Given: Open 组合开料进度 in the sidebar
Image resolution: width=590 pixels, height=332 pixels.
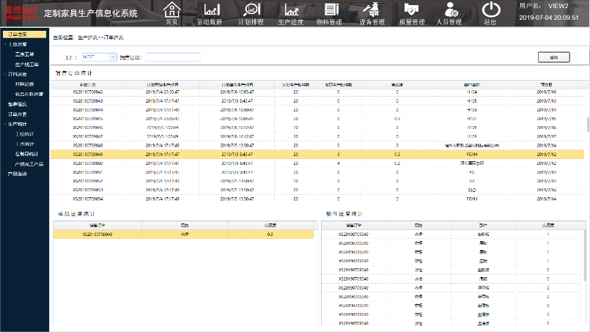Looking at the screenshot, I should pyautogui.click(x=29, y=94).
